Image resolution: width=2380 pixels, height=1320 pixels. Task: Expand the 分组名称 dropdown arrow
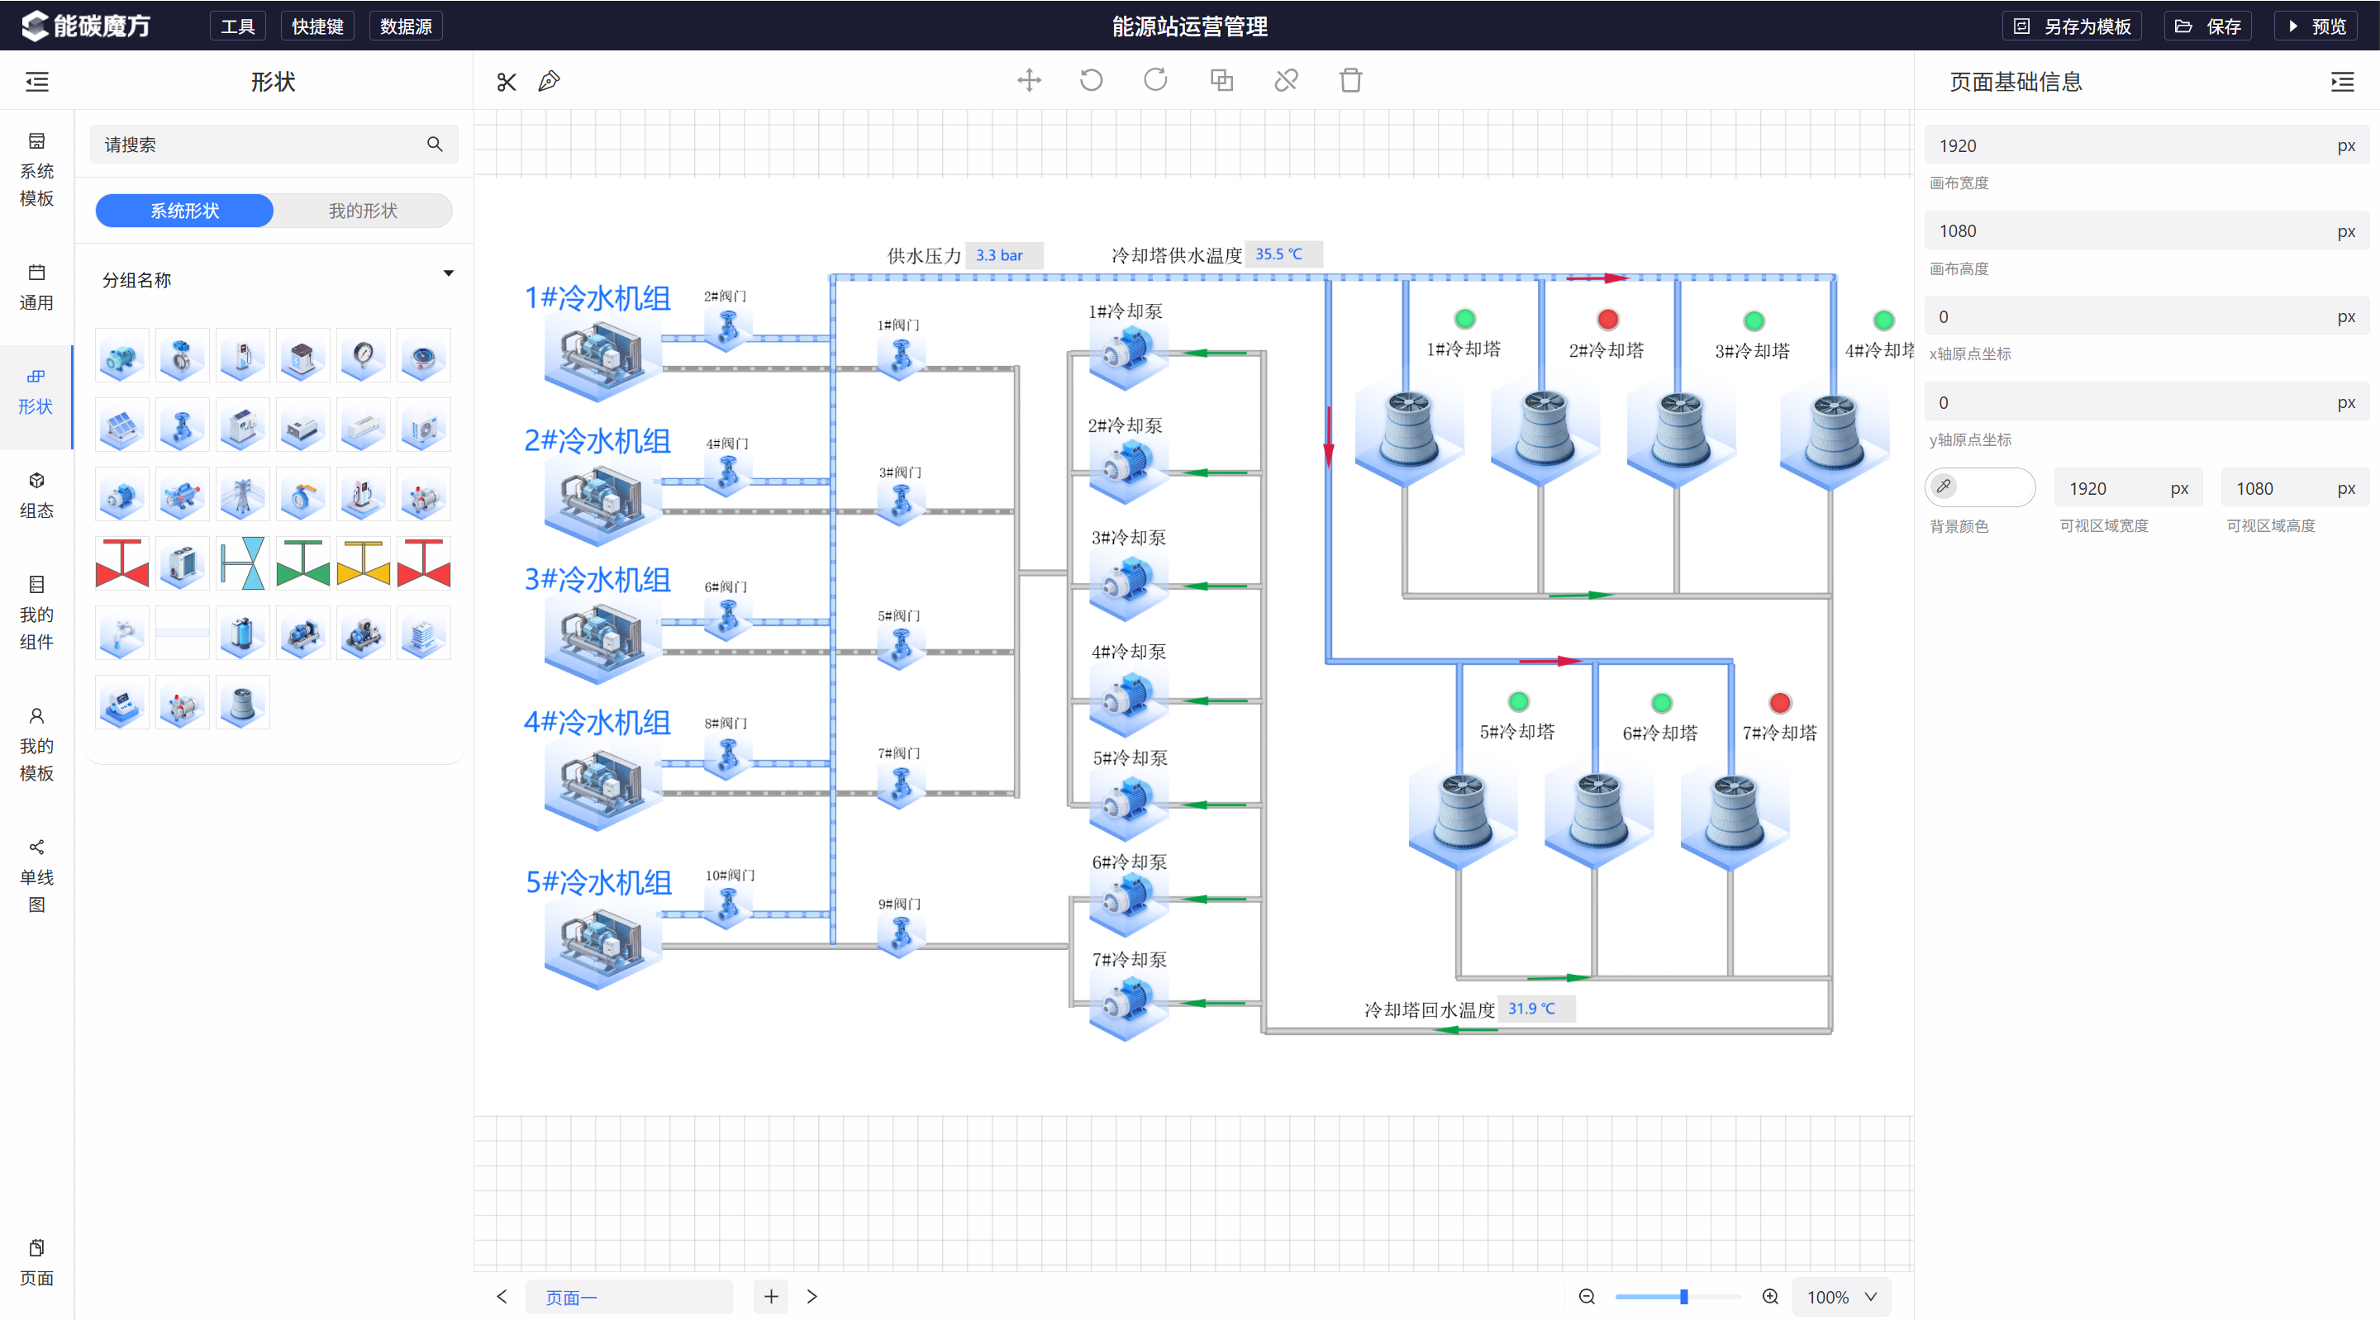click(x=448, y=273)
